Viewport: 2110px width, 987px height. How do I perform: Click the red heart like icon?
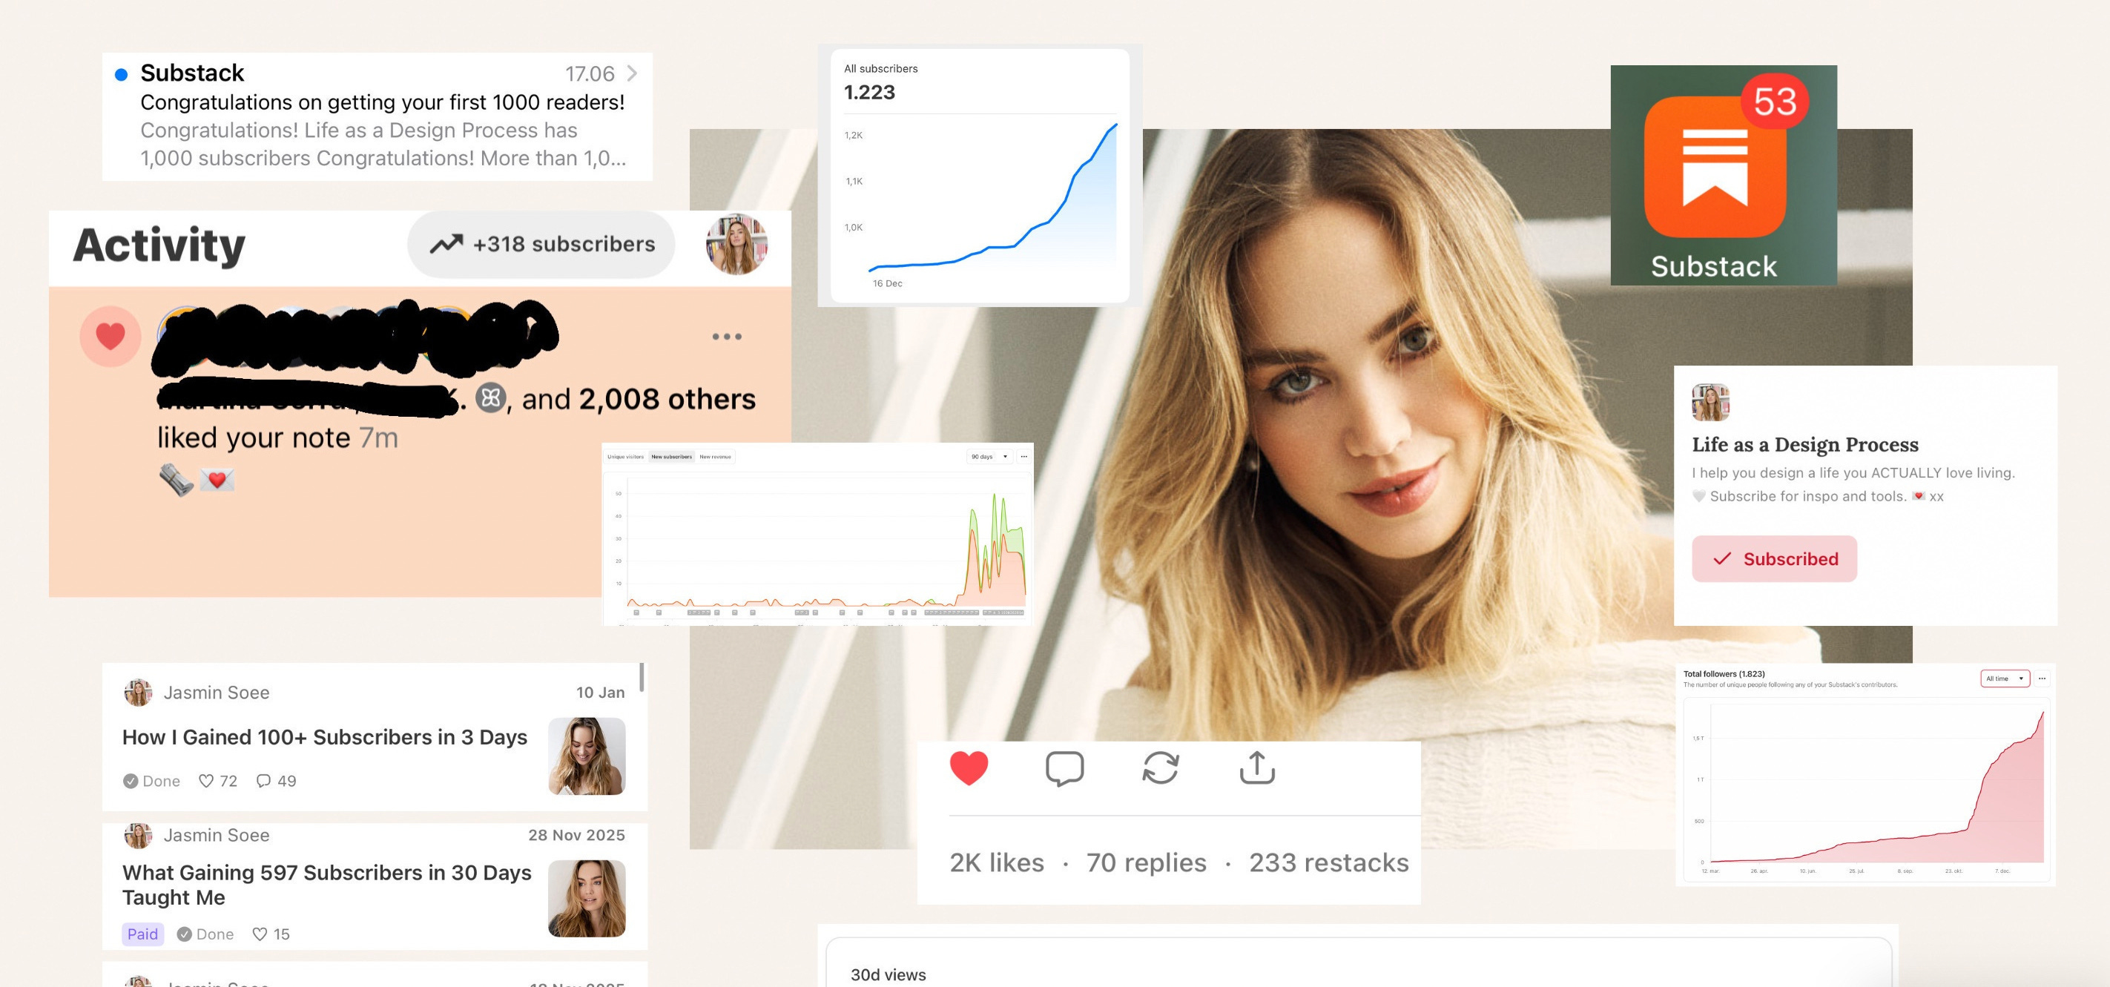[968, 768]
